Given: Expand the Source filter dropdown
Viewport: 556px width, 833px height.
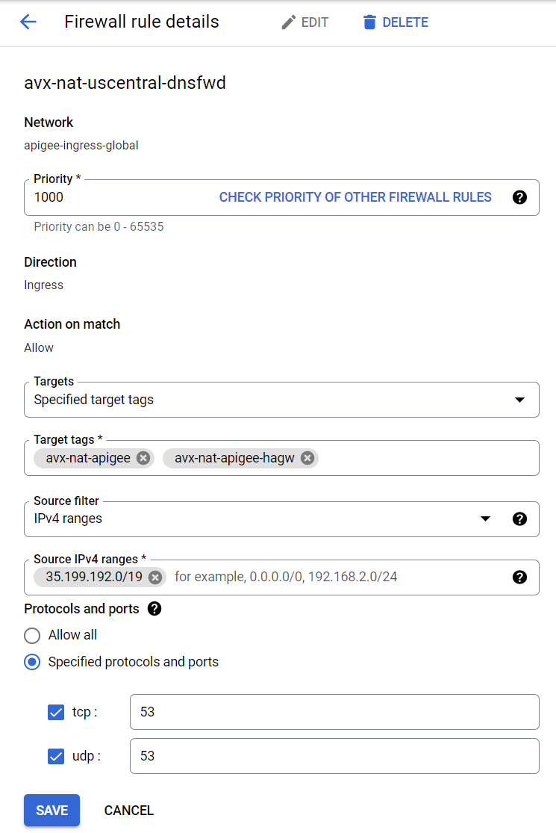Looking at the screenshot, I should (485, 518).
